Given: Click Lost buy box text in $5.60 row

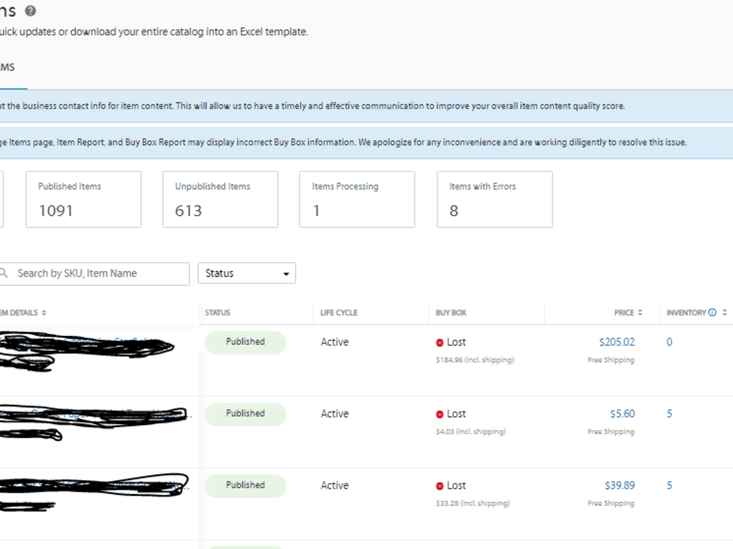Looking at the screenshot, I should (x=456, y=414).
